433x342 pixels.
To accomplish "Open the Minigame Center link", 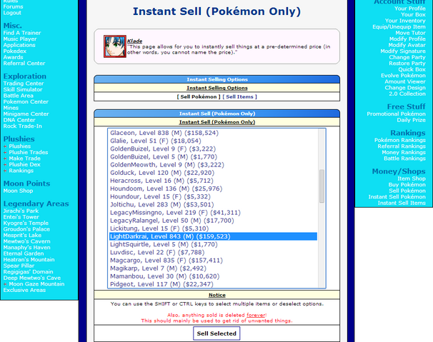I will (26, 114).
